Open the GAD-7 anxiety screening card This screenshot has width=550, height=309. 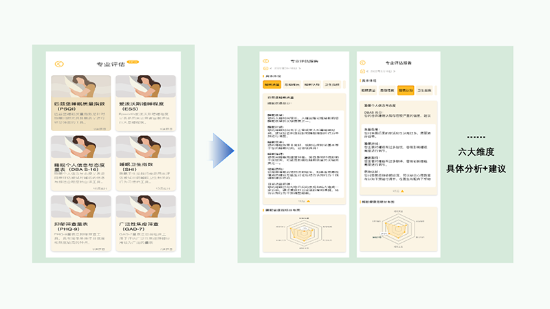(x=146, y=224)
